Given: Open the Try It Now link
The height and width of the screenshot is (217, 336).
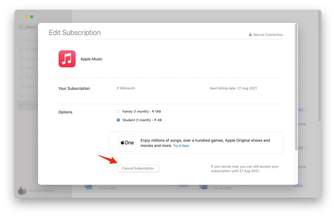Looking at the screenshot, I should (181, 146).
